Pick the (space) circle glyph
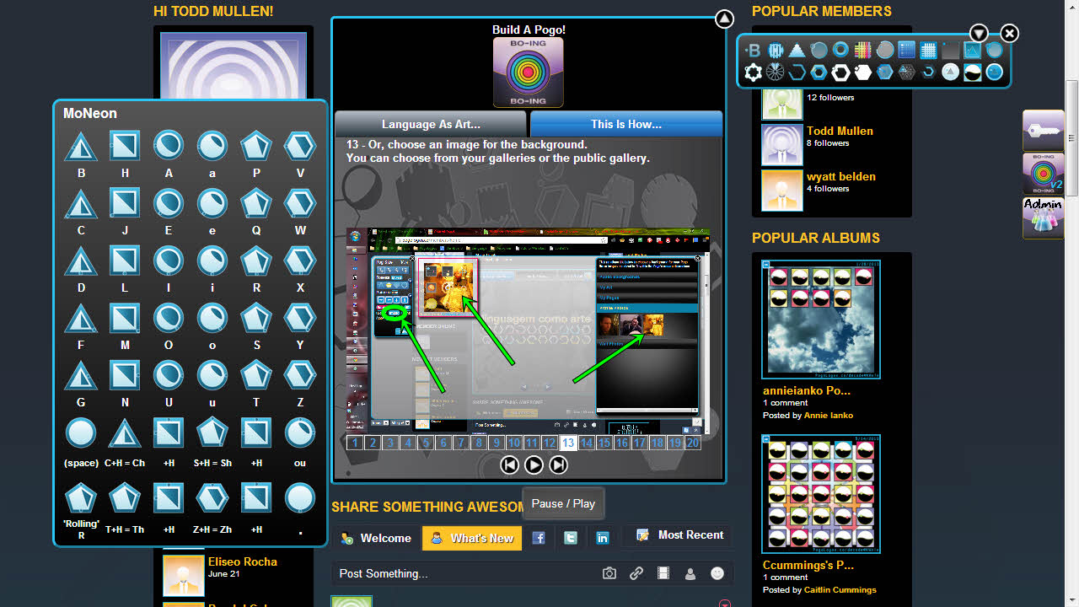The image size is (1079, 607). click(81, 433)
